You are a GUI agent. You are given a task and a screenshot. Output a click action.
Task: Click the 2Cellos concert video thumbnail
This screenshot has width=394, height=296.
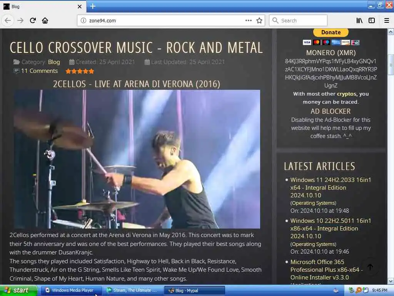(137, 159)
